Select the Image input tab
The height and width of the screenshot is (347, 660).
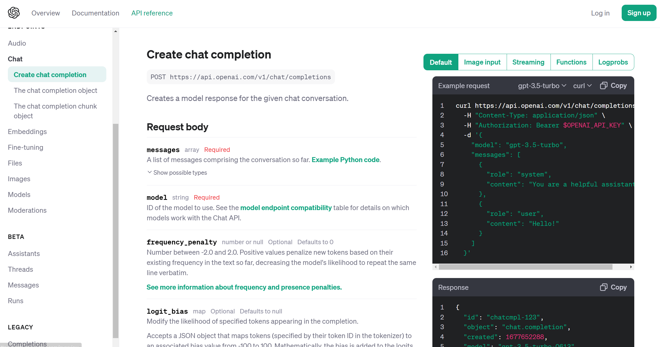[x=482, y=62]
